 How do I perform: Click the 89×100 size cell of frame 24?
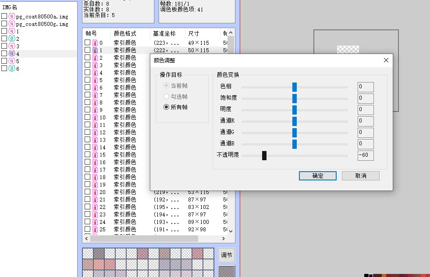pyautogui.click(x=199, y=222)
